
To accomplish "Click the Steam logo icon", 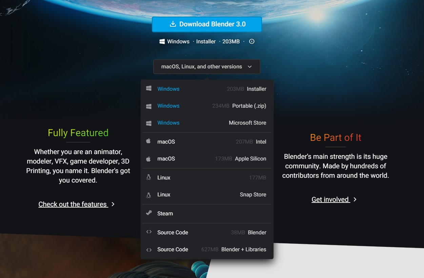I will click(148, 213).
